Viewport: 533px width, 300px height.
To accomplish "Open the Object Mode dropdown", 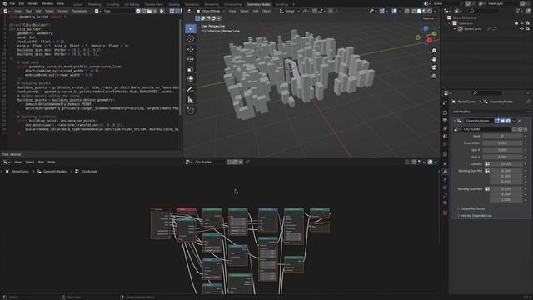I will coord(211,11).
